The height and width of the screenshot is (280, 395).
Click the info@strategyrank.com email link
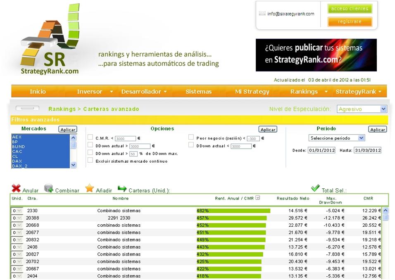[291, 14]
